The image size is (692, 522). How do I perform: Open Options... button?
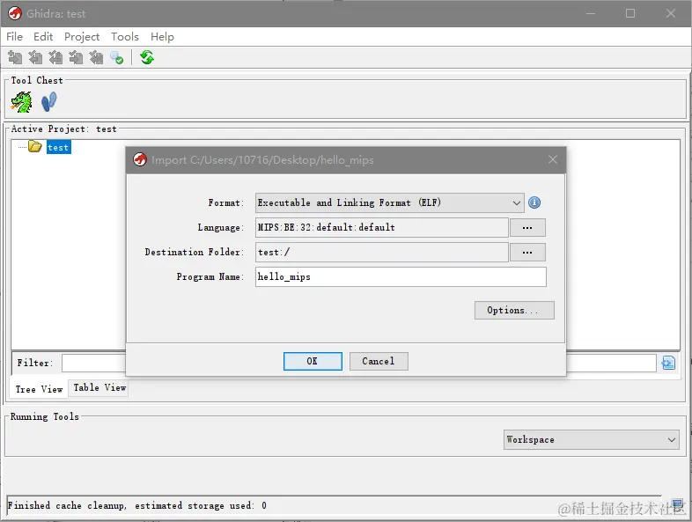(514, 310)
